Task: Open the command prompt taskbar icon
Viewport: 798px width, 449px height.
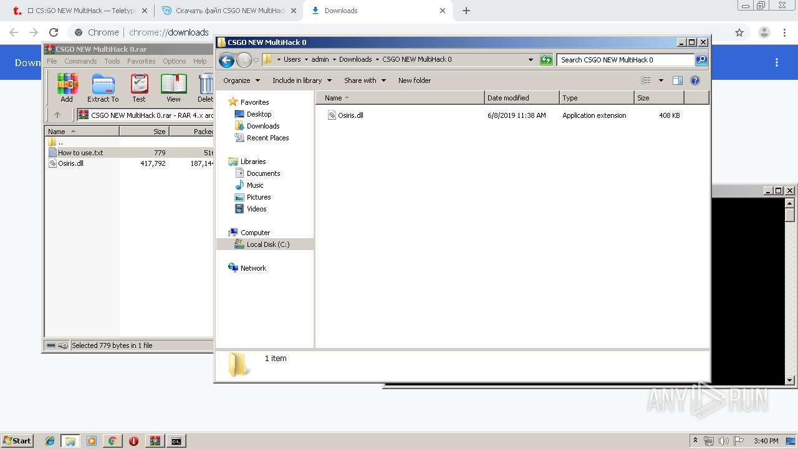Action: click(176, 441)
